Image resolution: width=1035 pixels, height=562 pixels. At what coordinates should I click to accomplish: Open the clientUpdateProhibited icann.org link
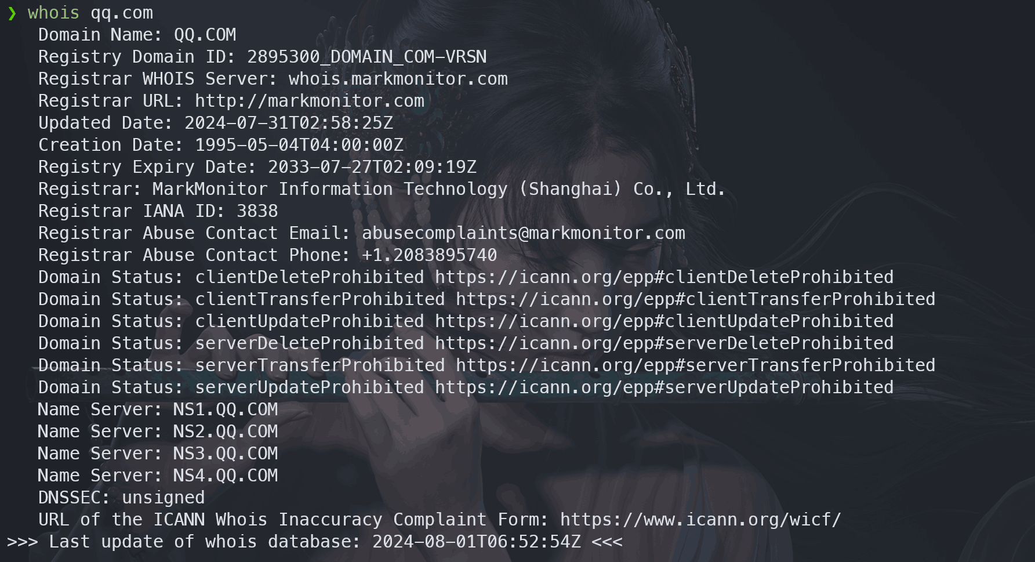pyautogui.click(x=664, y=321)
